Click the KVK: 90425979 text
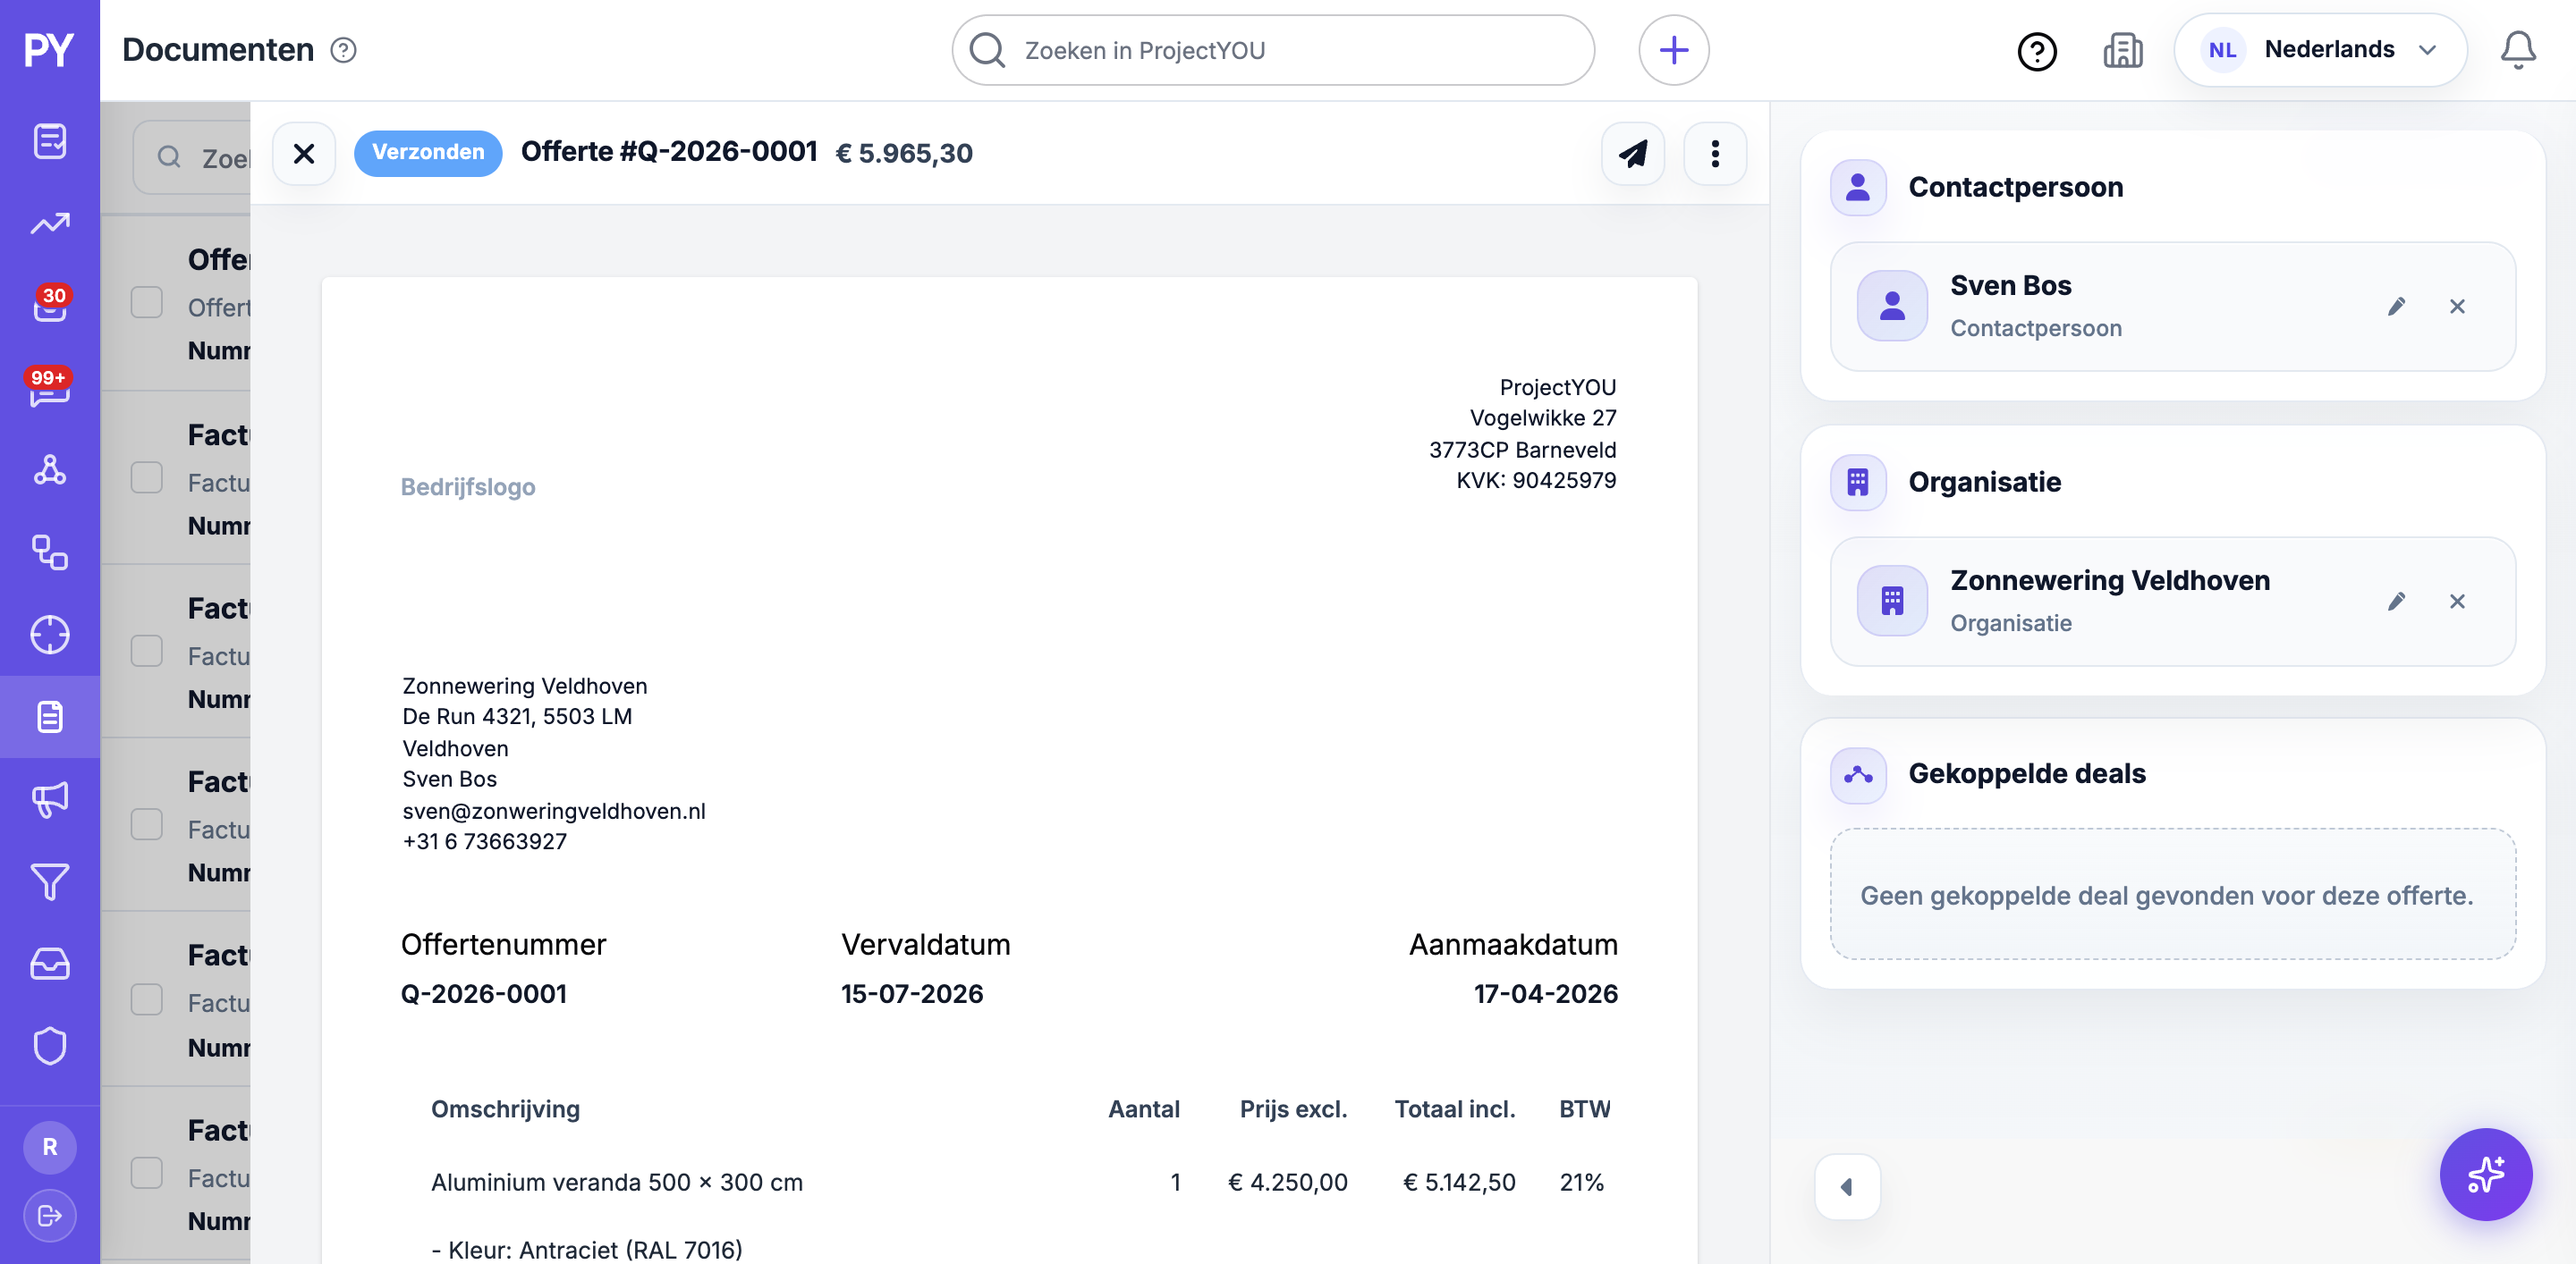 pos(1536,481)
